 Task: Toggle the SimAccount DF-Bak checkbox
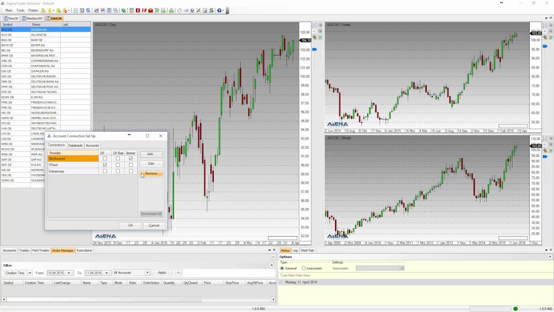(x=118, y=159)
